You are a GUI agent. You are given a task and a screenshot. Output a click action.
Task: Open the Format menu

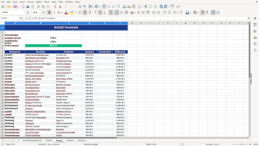[x=30, y=2]
